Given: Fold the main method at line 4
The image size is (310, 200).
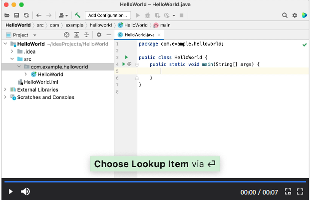Looking at the screenshot, I should [137, 64].
